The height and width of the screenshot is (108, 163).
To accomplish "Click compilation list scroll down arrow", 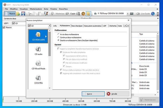I will [x=50, y=88].
